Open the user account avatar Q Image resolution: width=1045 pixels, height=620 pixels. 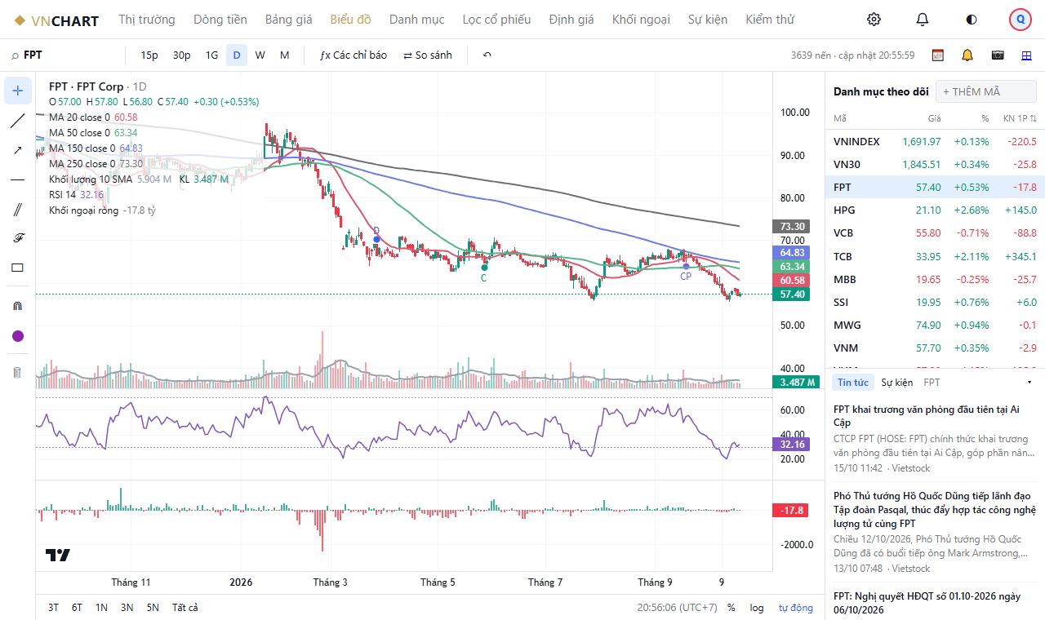pos(1021,20)
